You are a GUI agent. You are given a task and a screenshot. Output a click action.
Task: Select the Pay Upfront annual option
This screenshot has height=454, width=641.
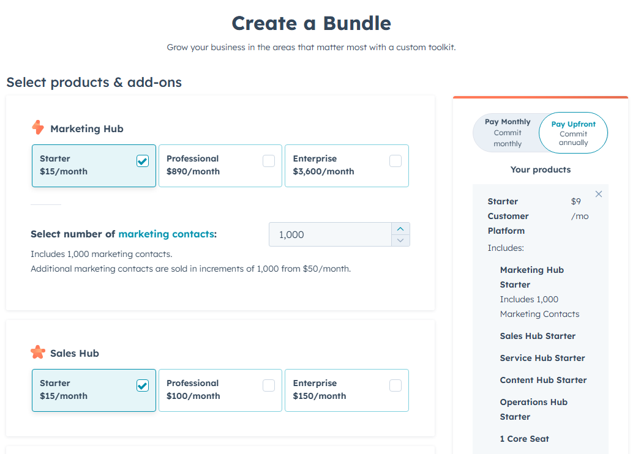(x=573, y=133)
